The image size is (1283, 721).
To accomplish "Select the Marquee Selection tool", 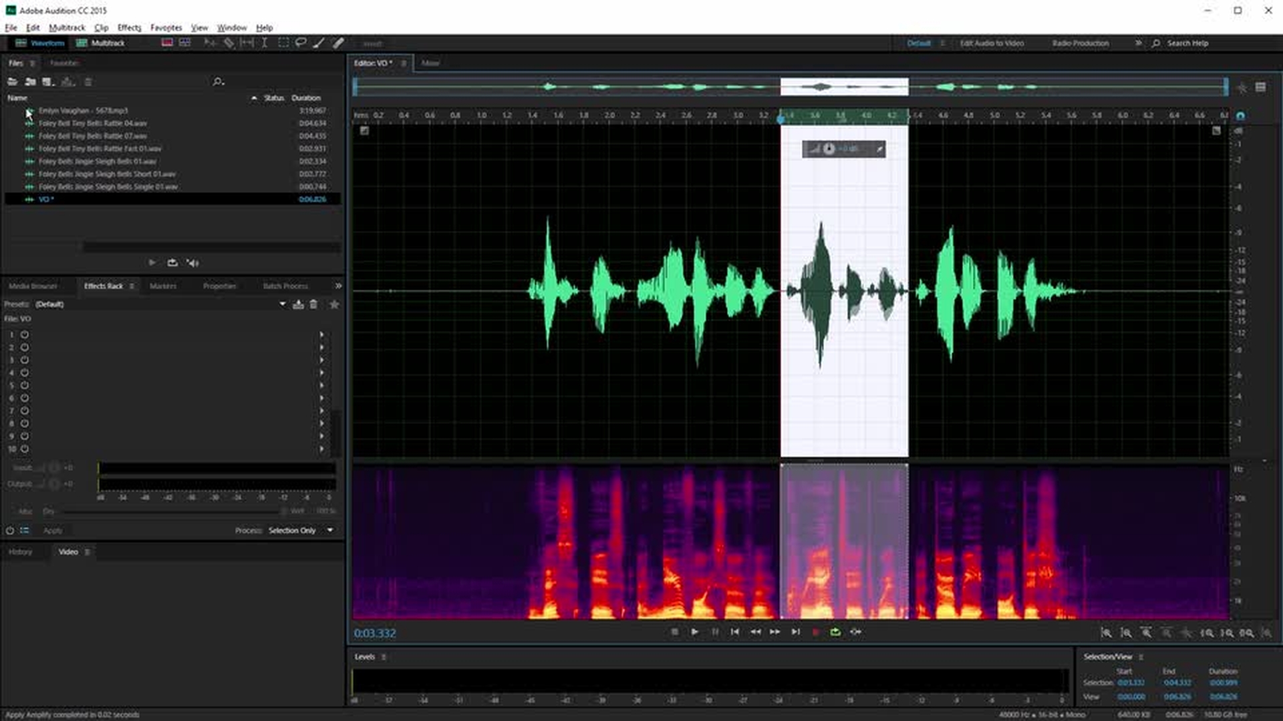I will 283,43.
